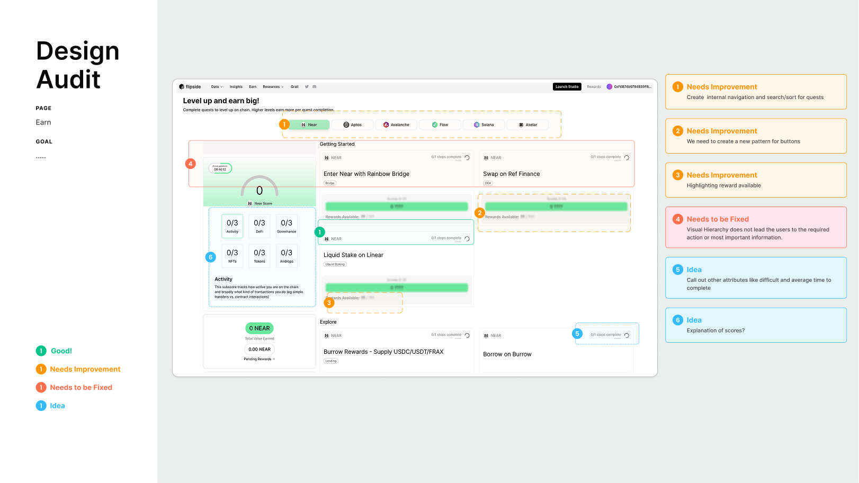The image size is (859, 483).
Task: Click the Launch Studio button
Action: click(x=567, y=87)
